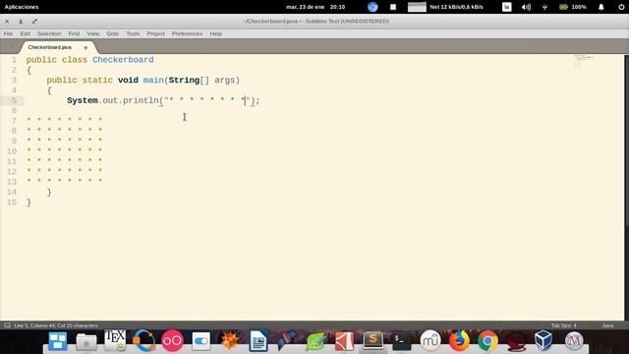
Task: Minimize Sublime Text with the down-arrow title bar button
Action: coord(21,22)
